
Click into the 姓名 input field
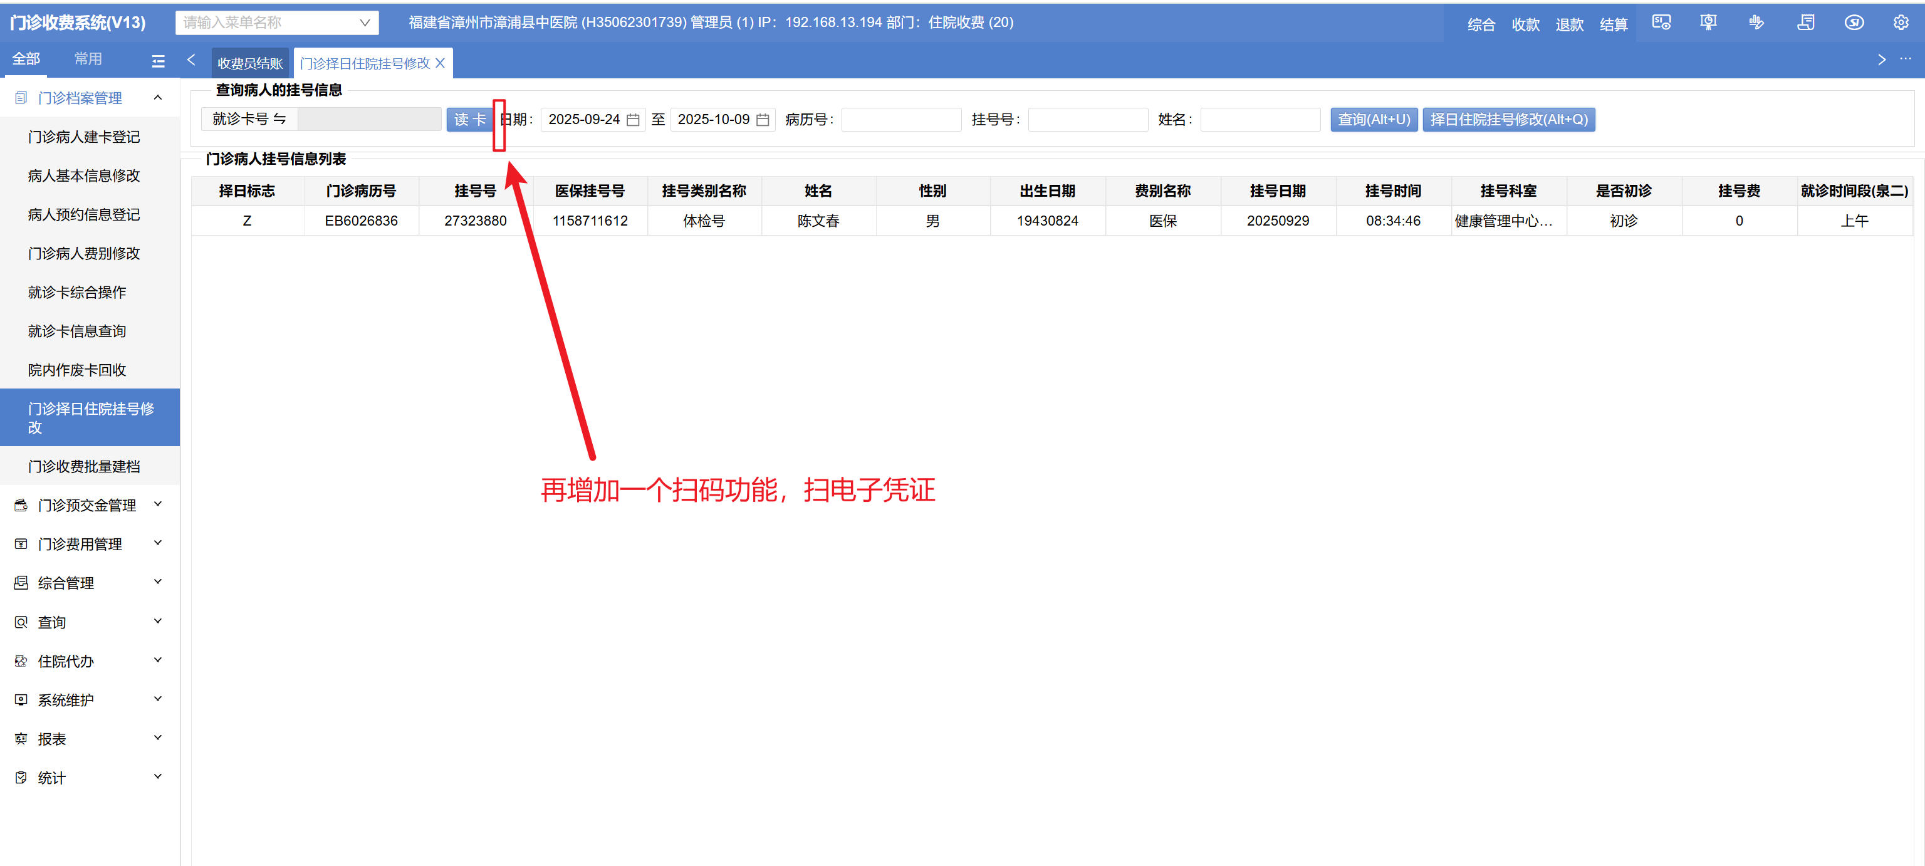pyautogui.click(x=1259, y=120)
